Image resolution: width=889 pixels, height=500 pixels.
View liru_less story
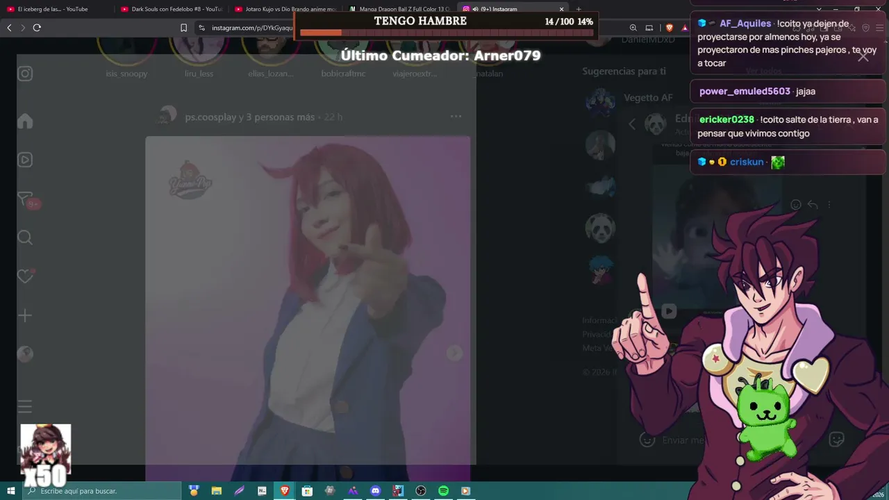coord(199,53)
